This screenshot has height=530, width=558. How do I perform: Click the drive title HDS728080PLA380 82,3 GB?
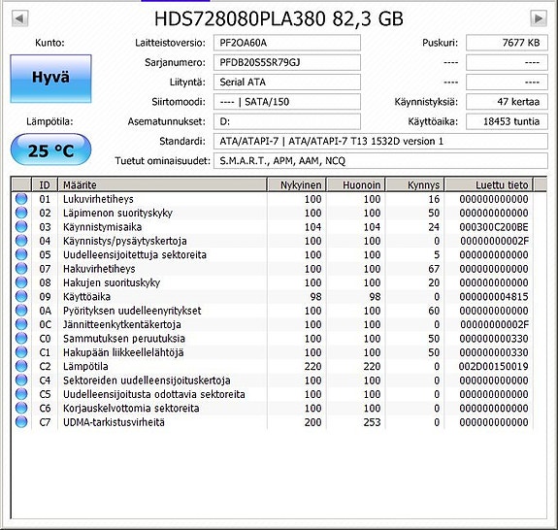[x=279, y=18]
